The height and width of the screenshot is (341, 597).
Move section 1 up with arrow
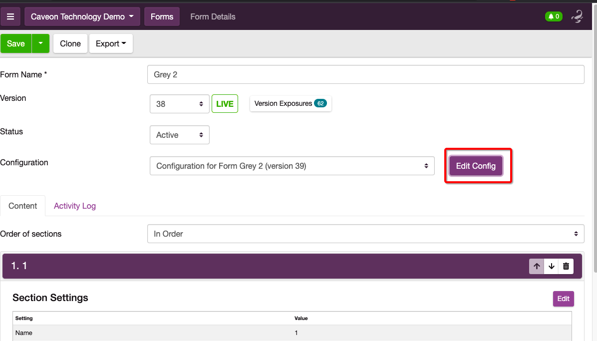537,266
